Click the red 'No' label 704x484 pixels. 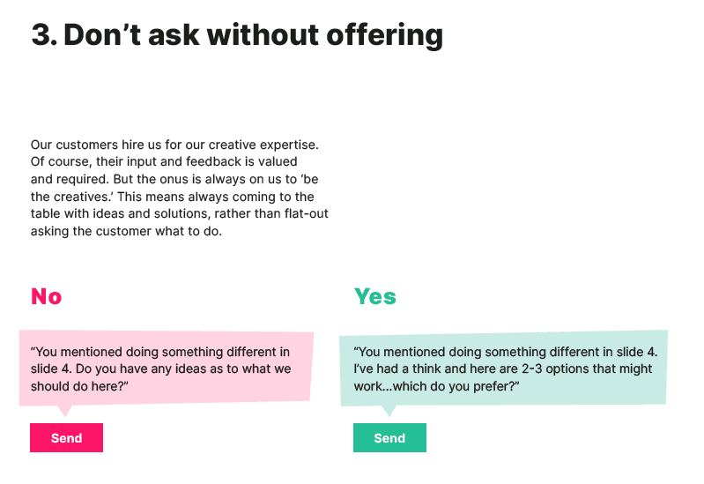click(46, 296)
